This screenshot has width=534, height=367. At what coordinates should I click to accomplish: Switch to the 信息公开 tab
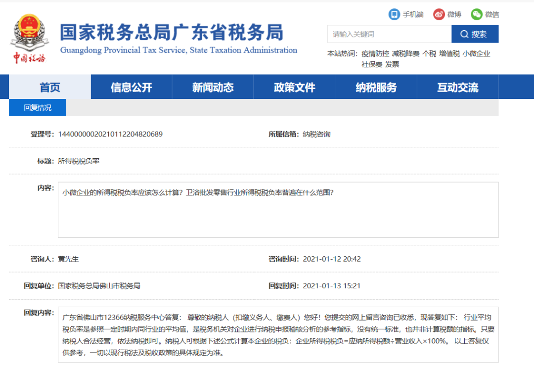point(131,87)
